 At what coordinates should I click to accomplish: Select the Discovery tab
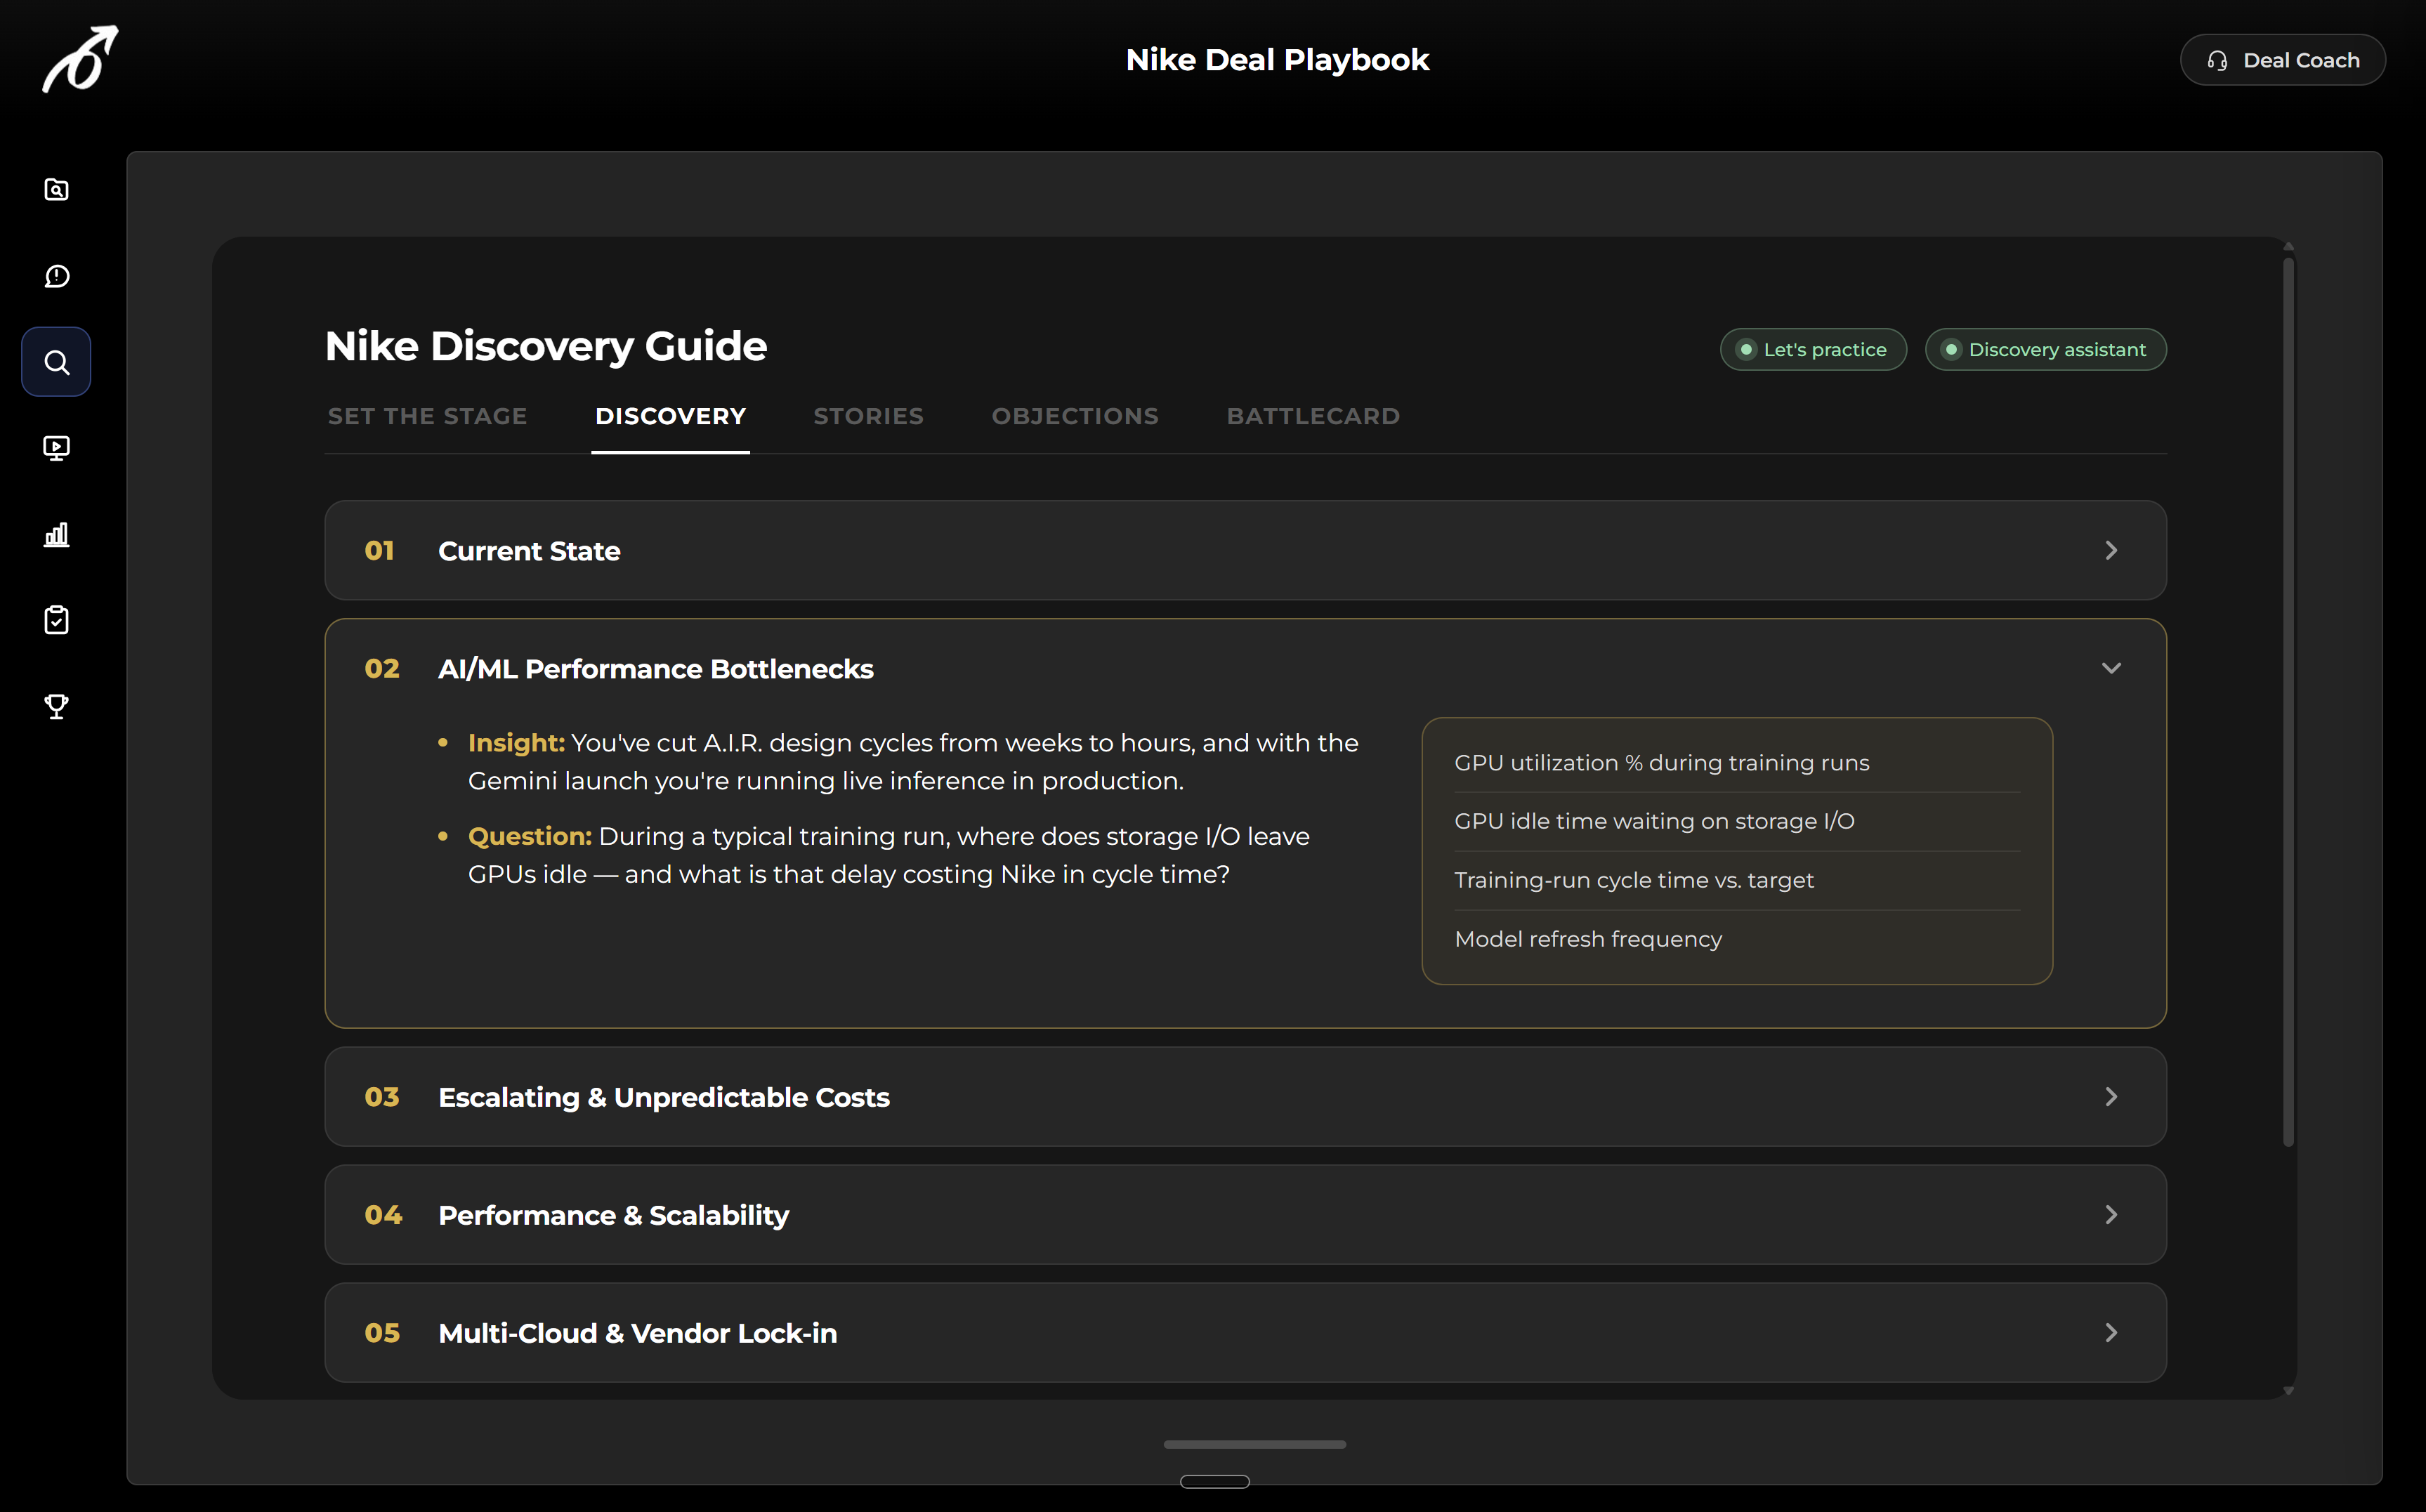670,416
